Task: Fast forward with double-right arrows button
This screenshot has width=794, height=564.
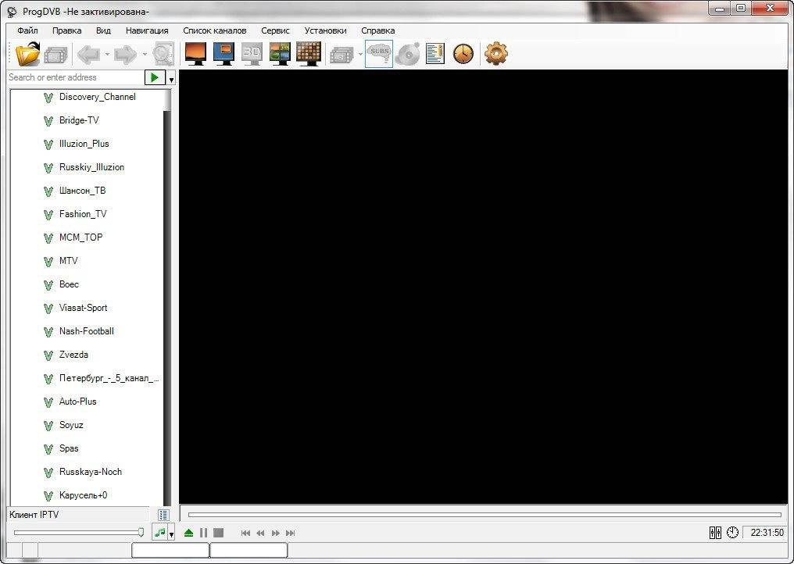Action: pyautogui.click(x=275, y=533)
